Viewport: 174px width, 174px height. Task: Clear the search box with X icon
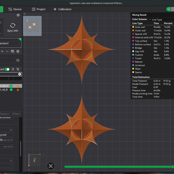(x=20, y=74)
